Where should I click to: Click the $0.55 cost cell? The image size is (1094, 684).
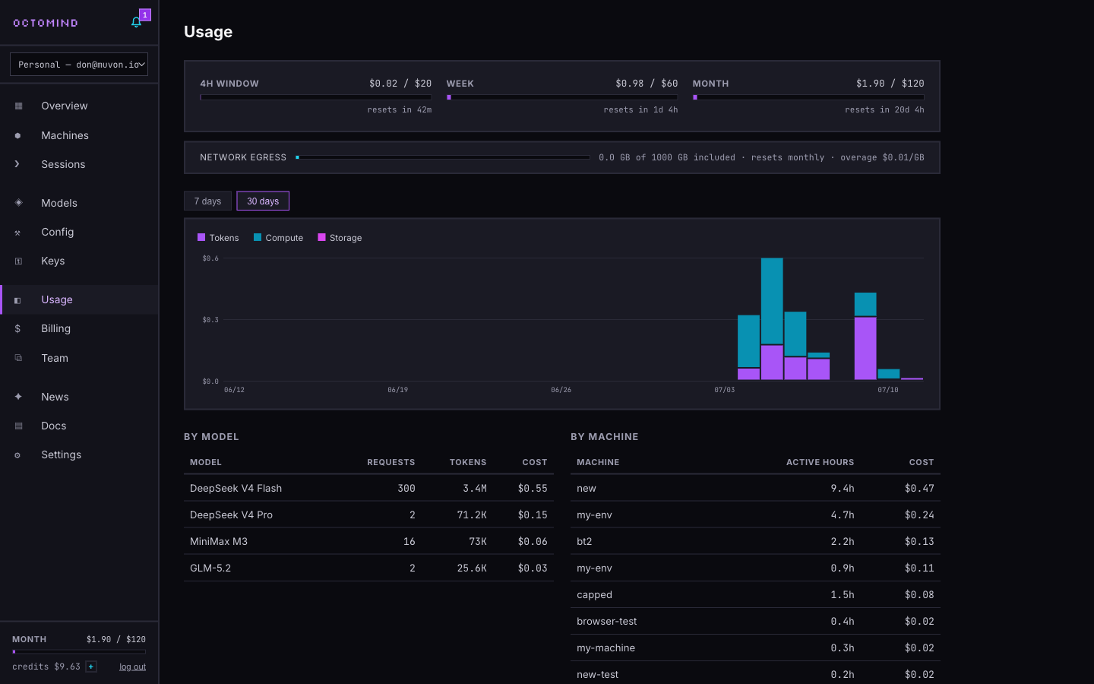(x=533, y=488)
